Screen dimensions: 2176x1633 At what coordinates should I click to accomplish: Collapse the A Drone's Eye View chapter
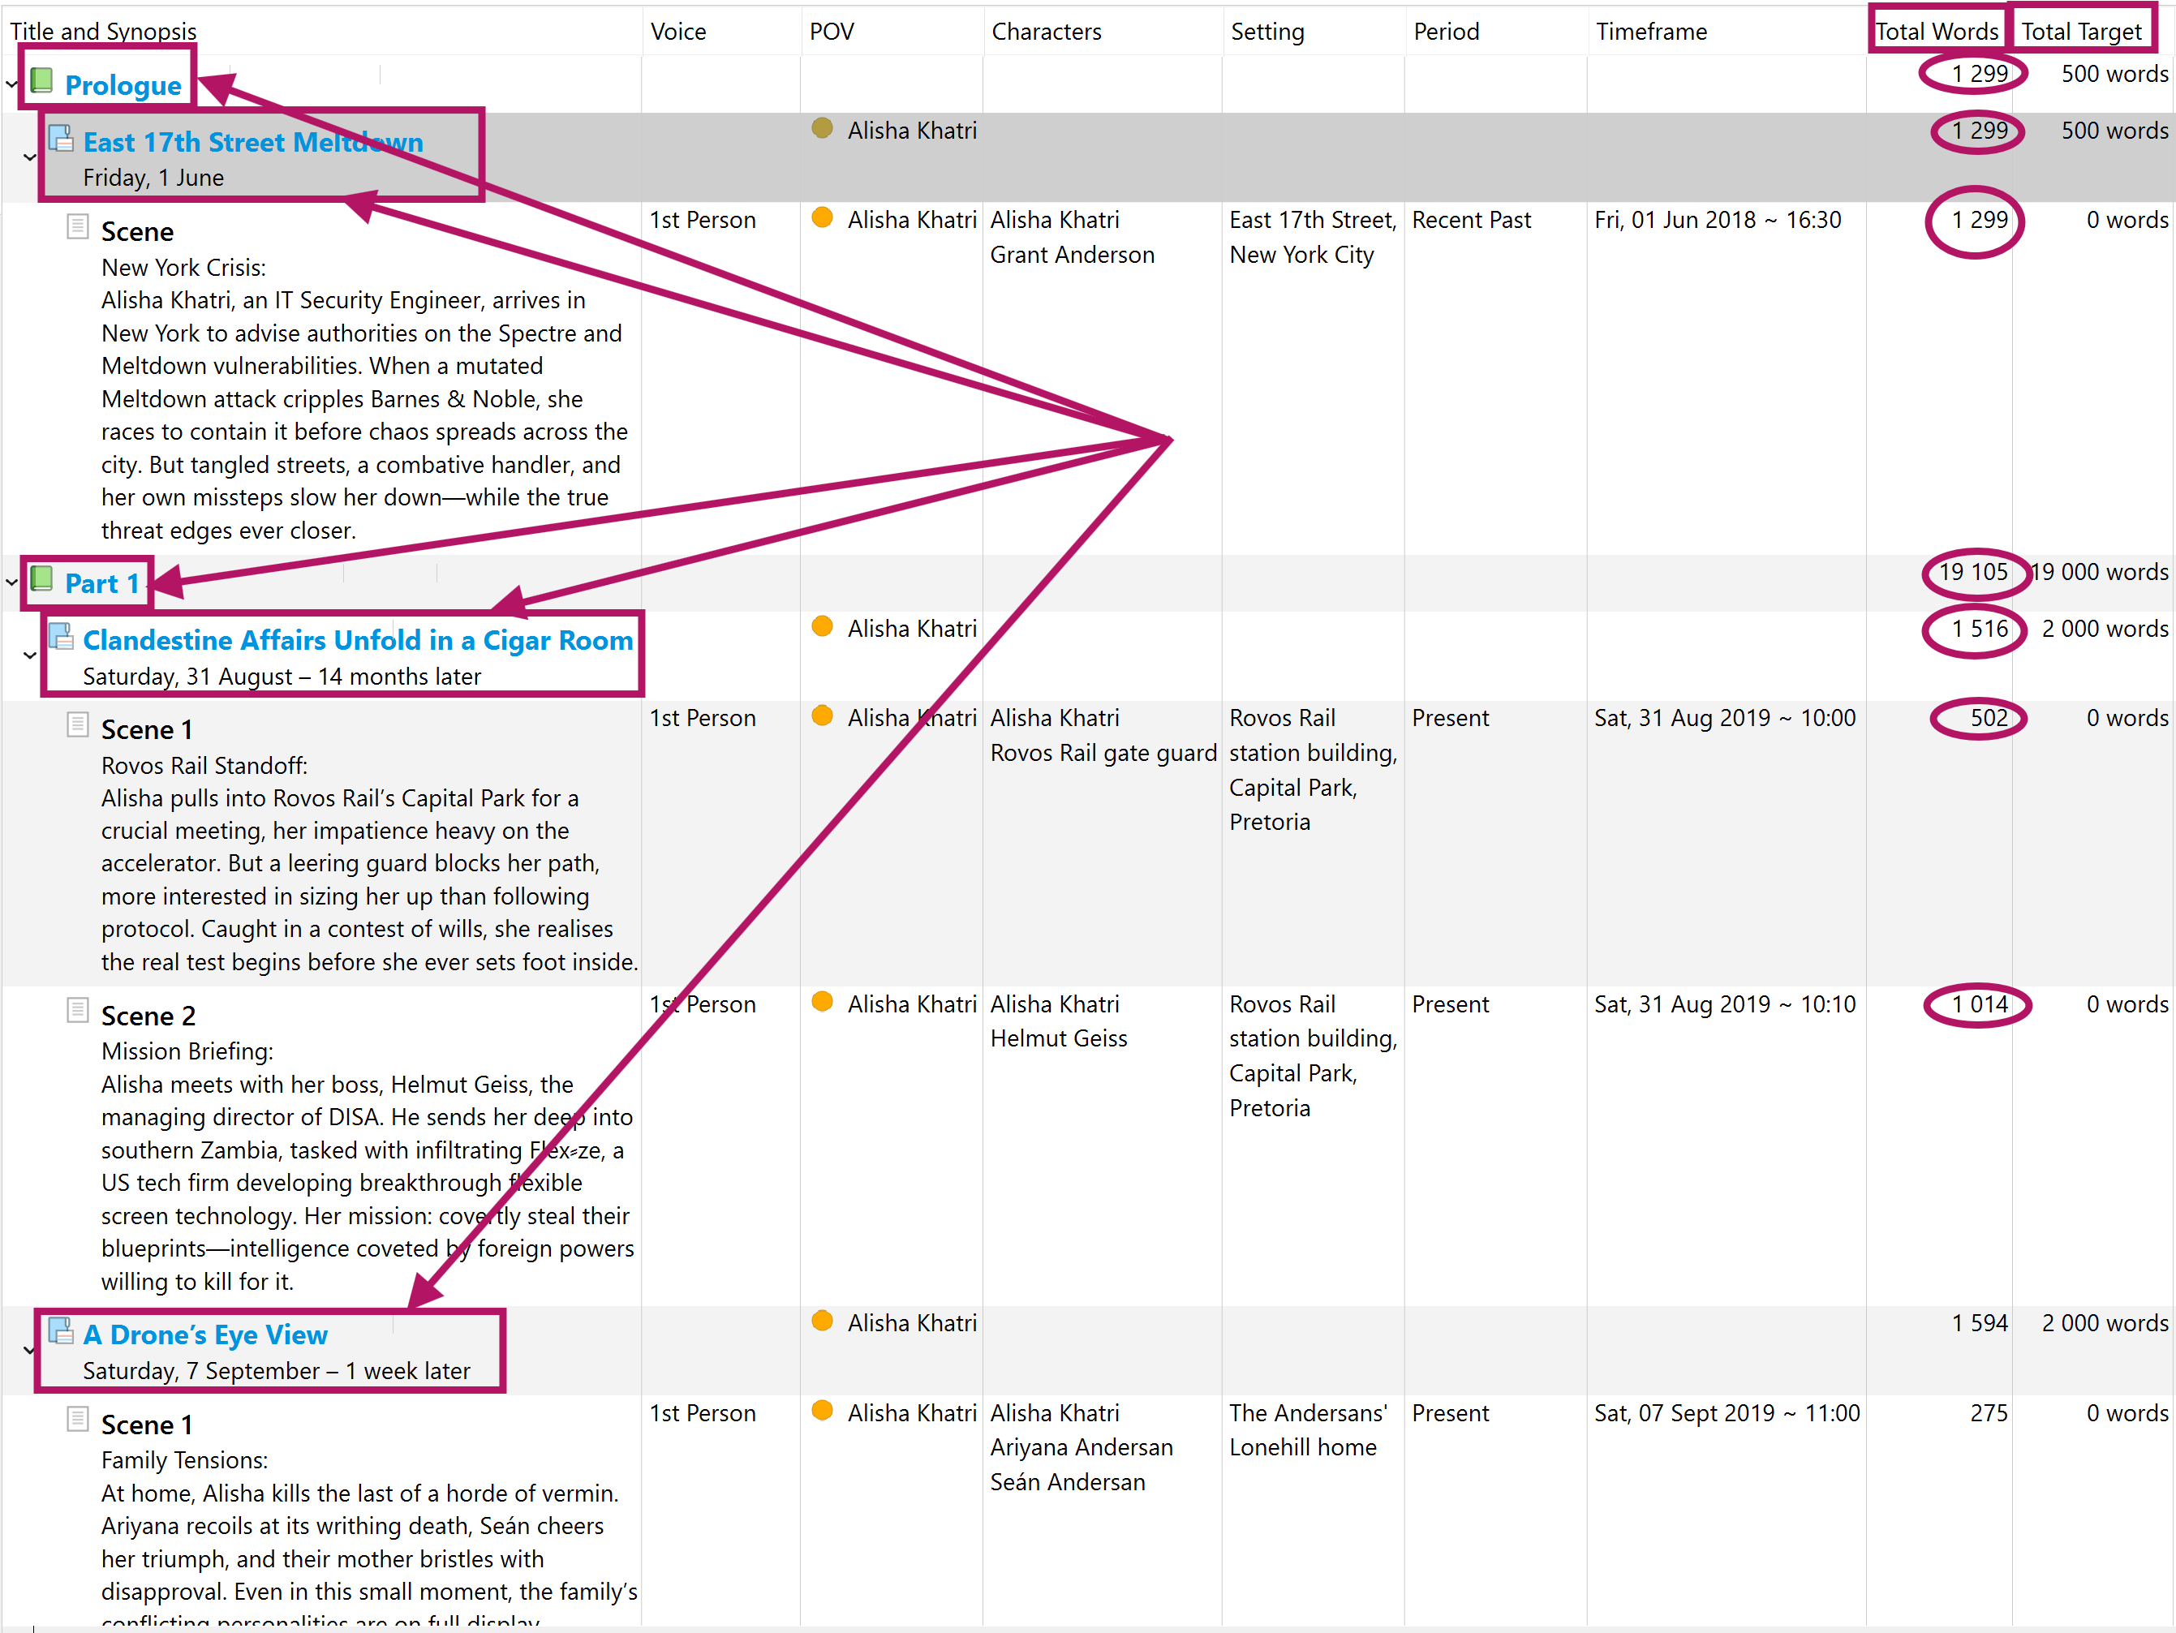(x=29, y=1350)
